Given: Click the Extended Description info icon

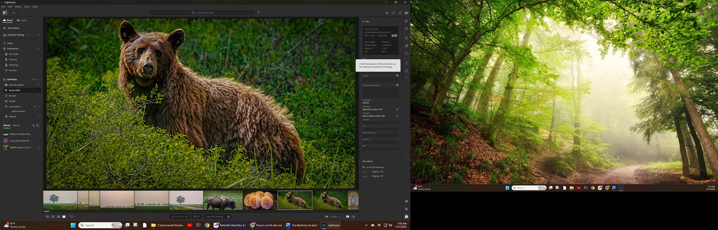Looking at the screenshot, I should (x=397, y=85).
